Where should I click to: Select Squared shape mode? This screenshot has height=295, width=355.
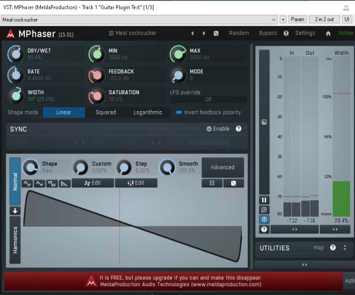click(106, 113)
